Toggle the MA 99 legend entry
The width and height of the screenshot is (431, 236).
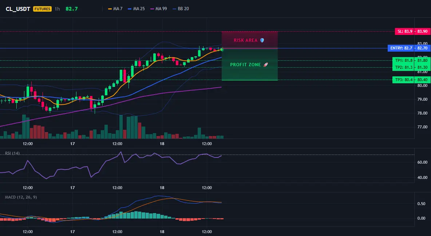pyautogui.click(x=159, y=9)
